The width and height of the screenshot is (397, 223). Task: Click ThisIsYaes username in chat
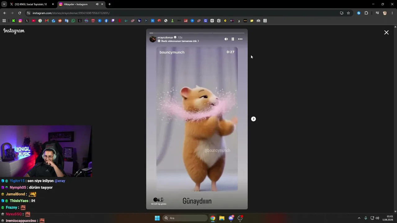coord(19,201)
